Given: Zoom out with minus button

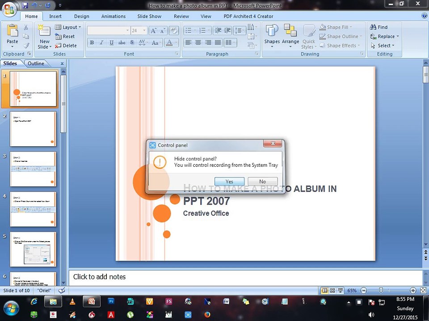Looking at the screenshot, I should pyautogui.click(x=363, y=290).
